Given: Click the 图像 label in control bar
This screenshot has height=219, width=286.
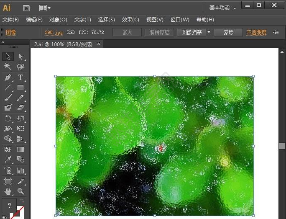Looking at the screenshot, I should (11, 32).
